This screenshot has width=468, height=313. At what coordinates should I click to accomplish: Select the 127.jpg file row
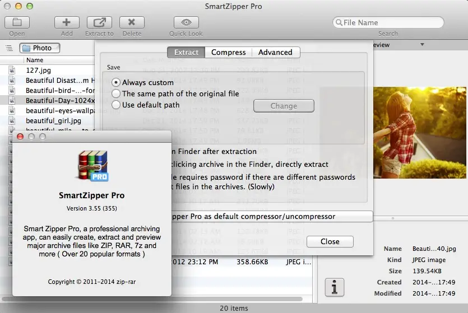click(47, 71)
